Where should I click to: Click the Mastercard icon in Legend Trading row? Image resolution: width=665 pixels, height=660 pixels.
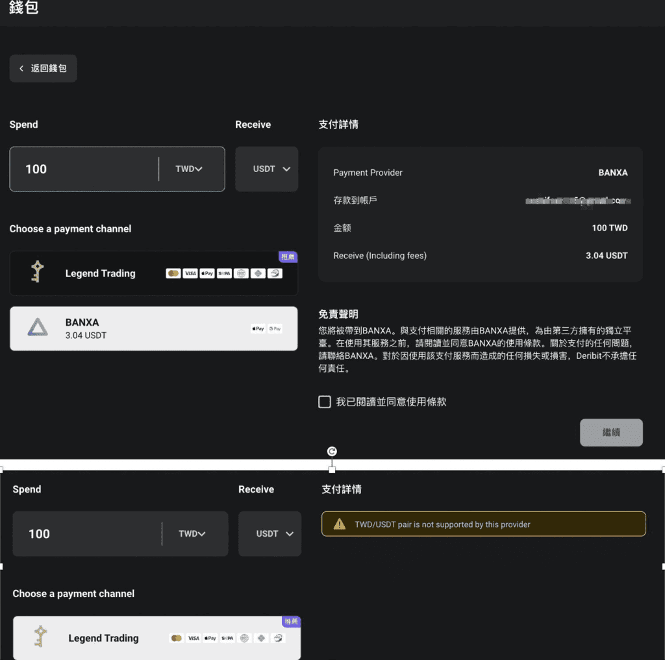[173, 273]
